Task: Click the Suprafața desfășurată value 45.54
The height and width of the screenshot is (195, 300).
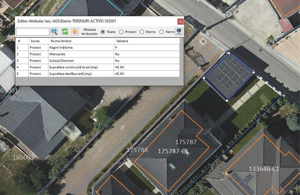Action: click(x=147, y=74)
